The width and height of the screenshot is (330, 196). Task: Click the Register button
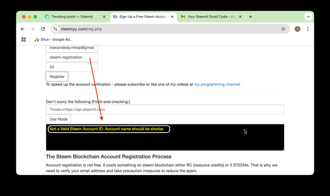[57, 77]
